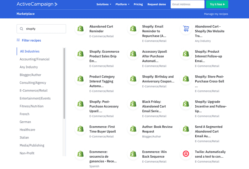249x169 pixels.
Task: Click Shopify icon of Send A Segmented Abandoned Cart
Action: [x=186, y=129]
